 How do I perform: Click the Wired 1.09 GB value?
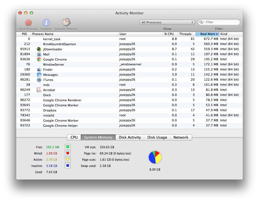(52, 153)
